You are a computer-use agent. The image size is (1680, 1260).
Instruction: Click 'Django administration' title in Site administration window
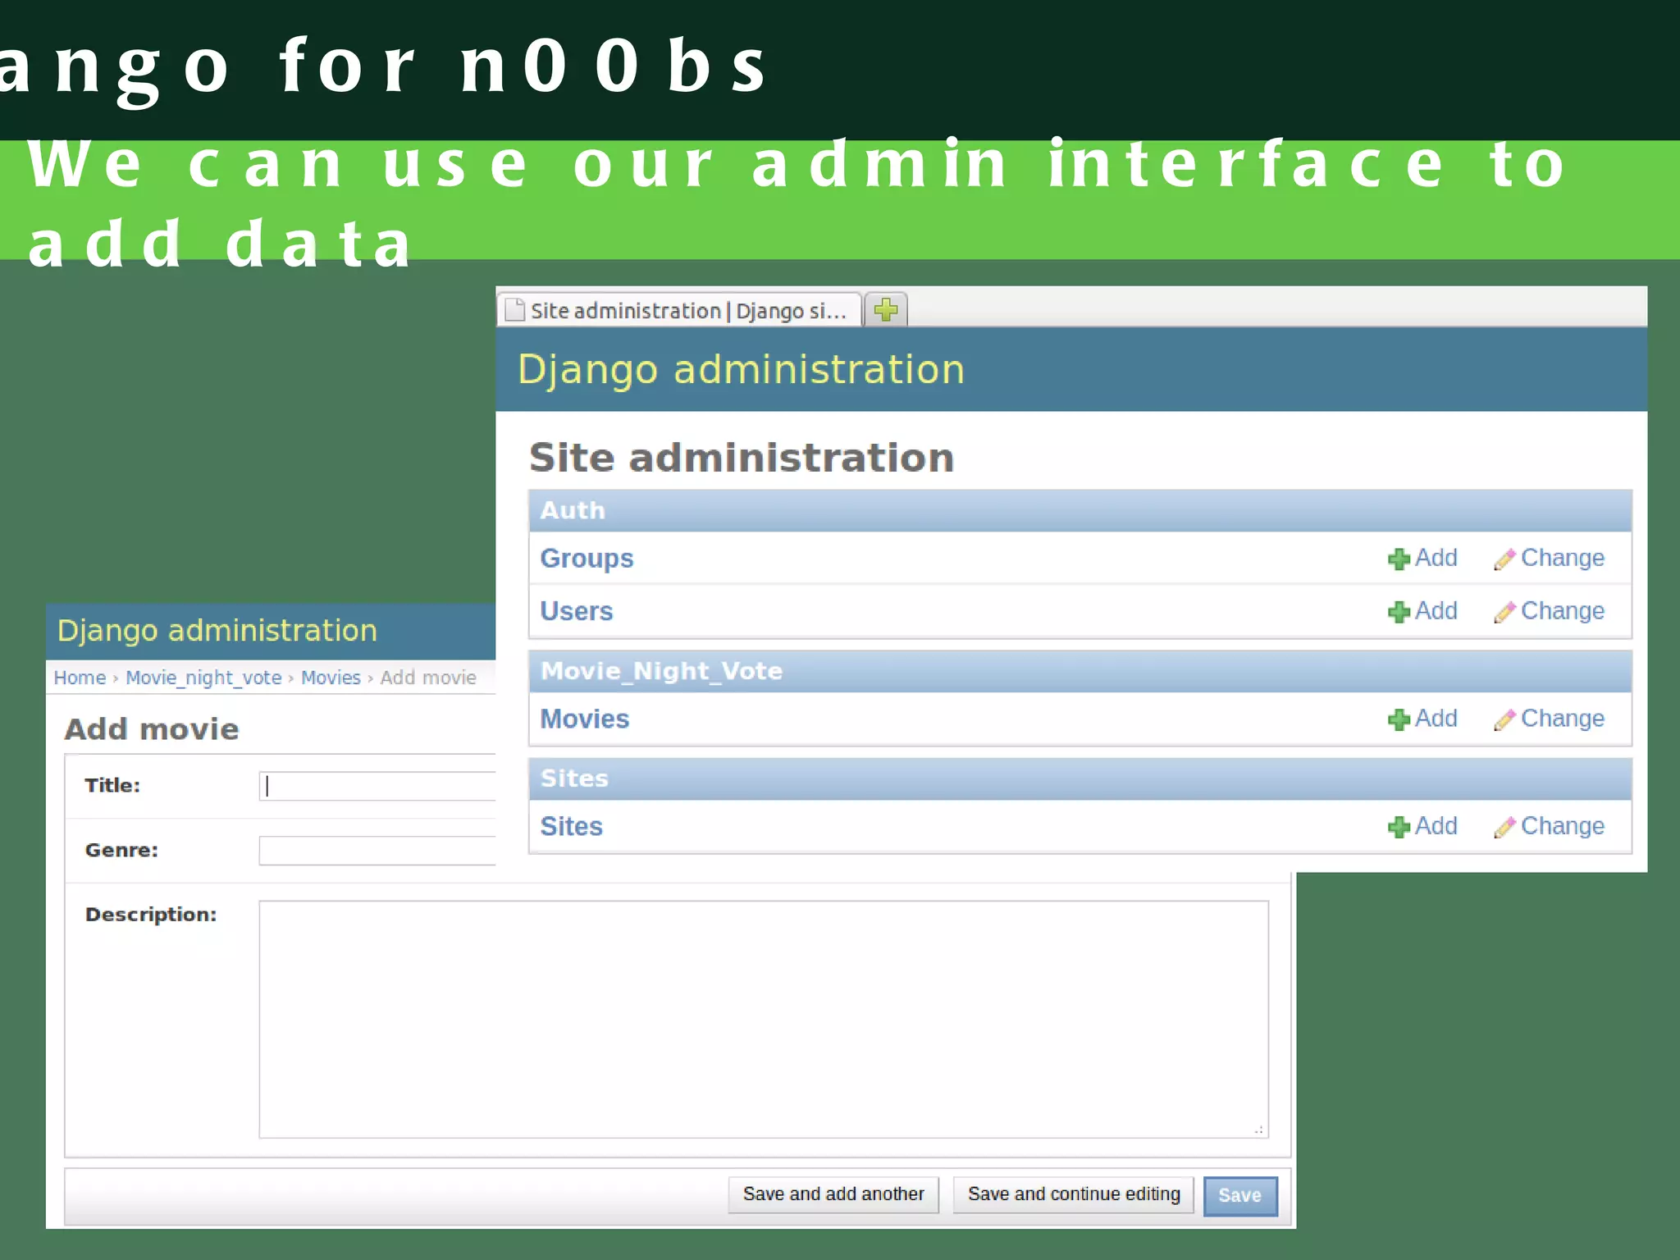741,370
